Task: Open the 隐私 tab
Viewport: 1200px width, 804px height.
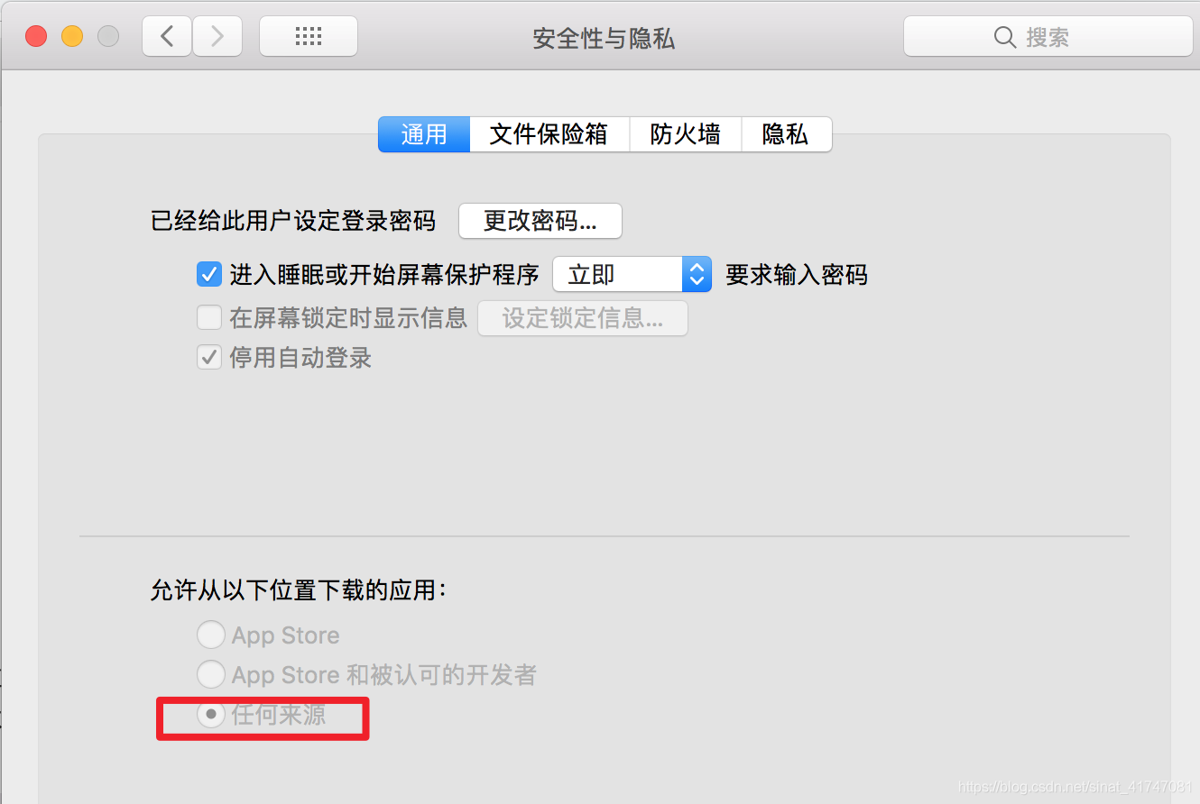Action: click(x=786, y=134)
